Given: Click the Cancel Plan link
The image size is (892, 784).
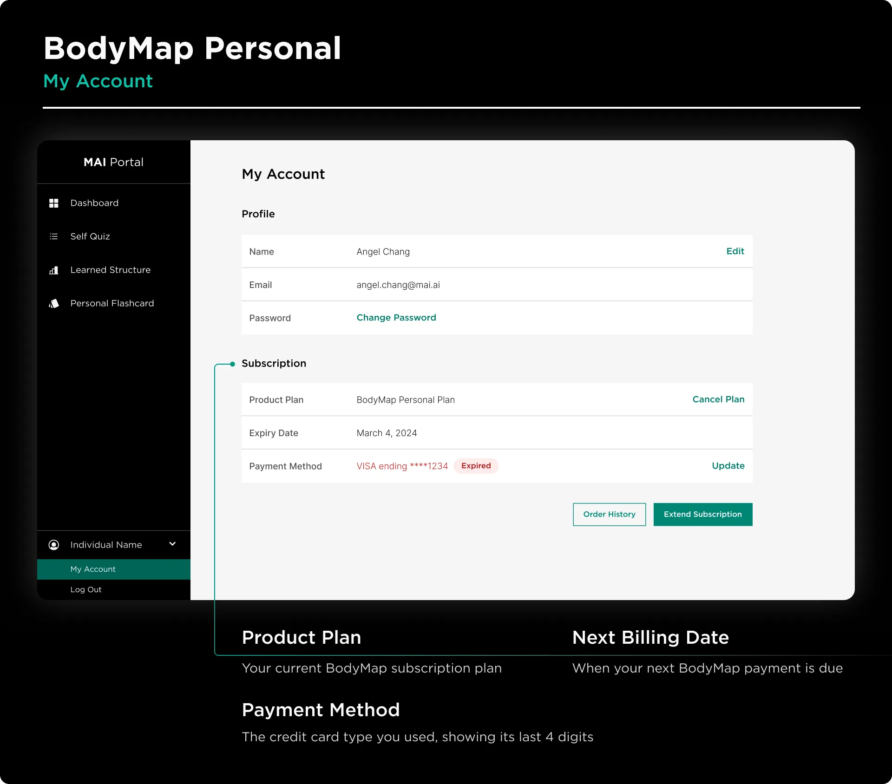Looking at the screenshot, I should (x=718, y=399).
